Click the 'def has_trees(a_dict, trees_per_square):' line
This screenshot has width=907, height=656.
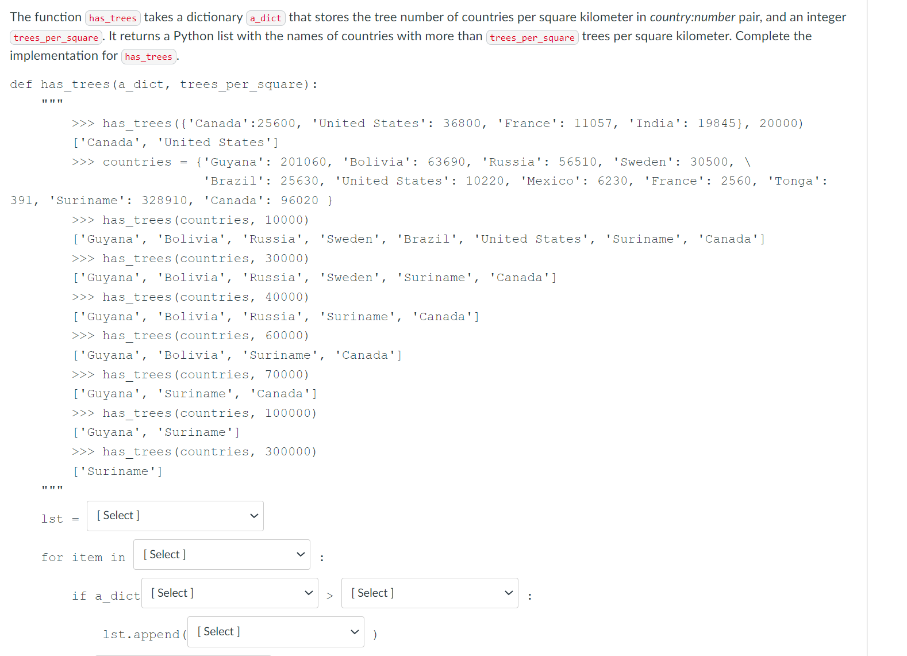pyautogui.click(x=164, y=85)
